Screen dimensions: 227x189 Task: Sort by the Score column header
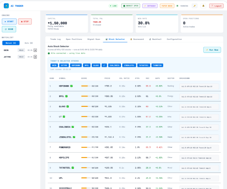pyautogui.click(x=84, y=78)
